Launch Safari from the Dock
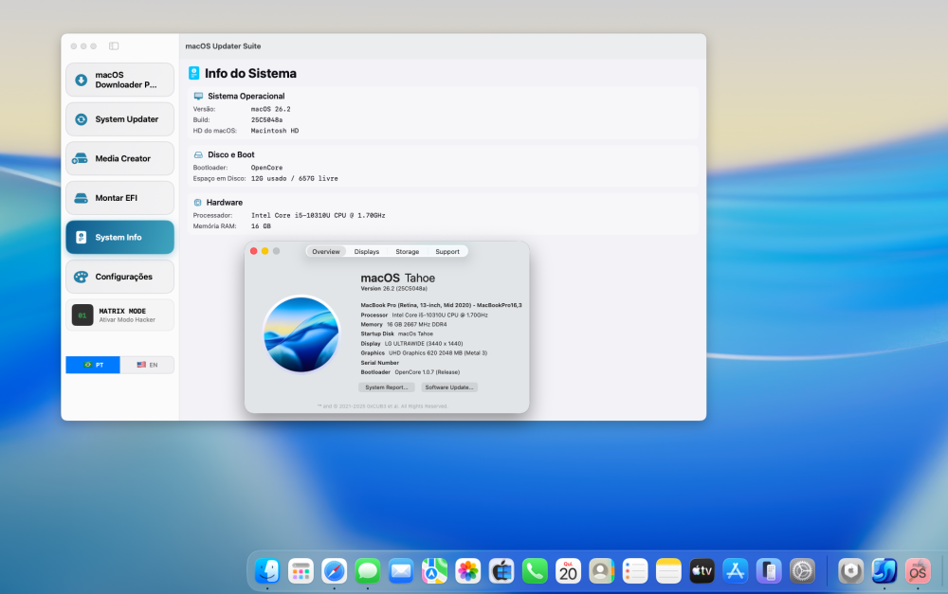The width and height of the screenshot is (948, 594). [x=335, y=571]
